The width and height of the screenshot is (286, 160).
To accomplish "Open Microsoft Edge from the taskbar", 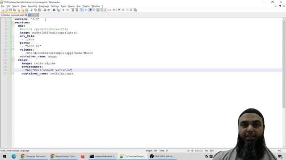I will (x=14, y=156).
